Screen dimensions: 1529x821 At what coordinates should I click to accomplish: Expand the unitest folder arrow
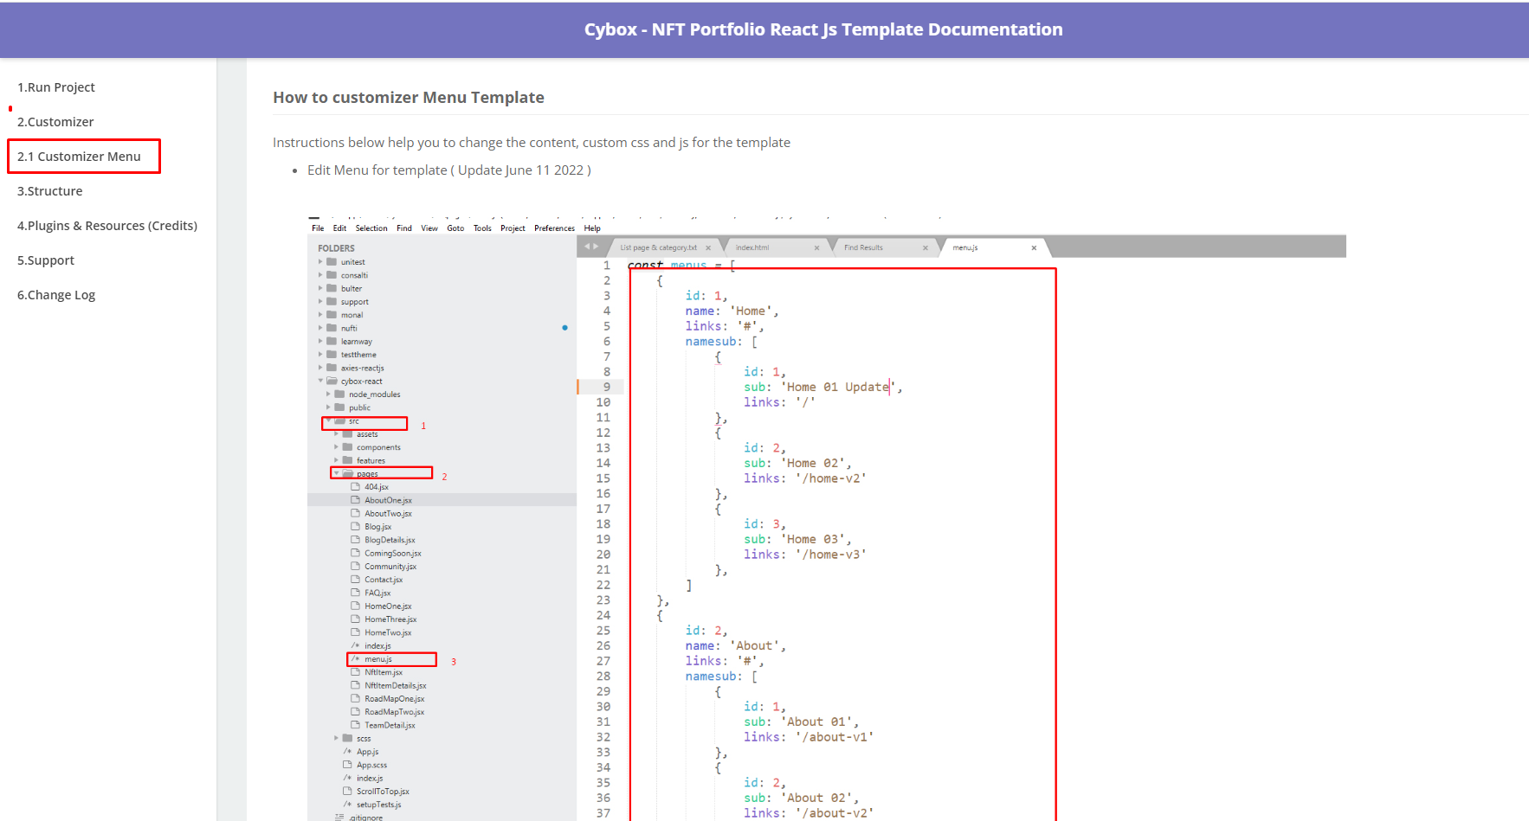pos(320,261)
